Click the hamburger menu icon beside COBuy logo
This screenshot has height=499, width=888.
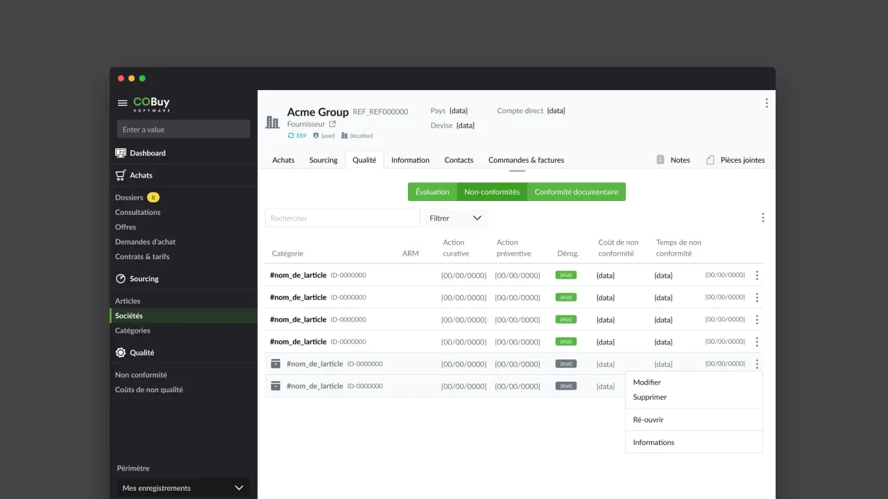pos(122,103)
